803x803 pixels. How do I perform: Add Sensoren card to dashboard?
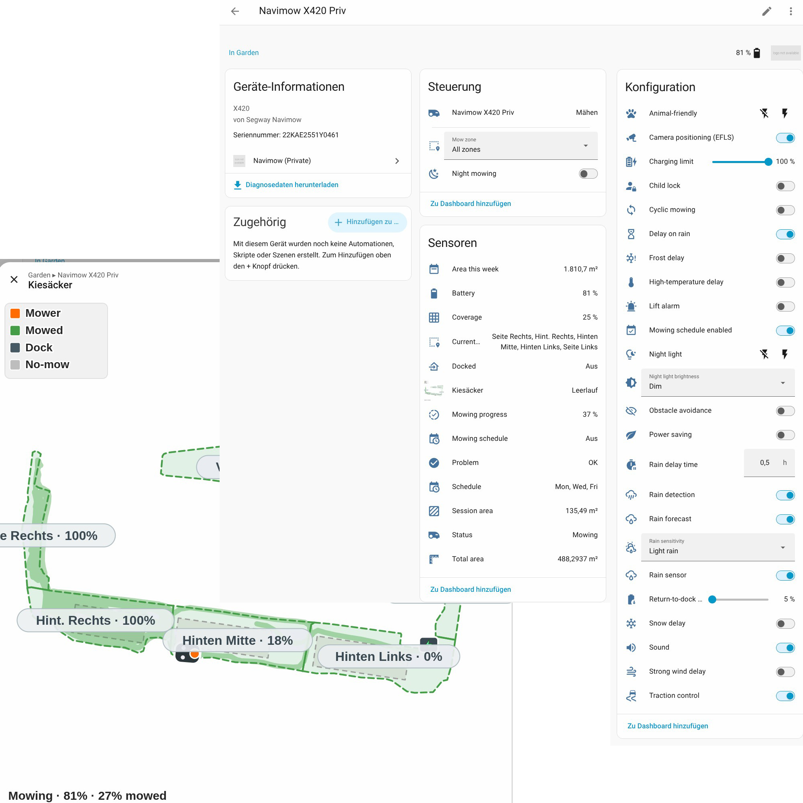(x=471, y=589)
